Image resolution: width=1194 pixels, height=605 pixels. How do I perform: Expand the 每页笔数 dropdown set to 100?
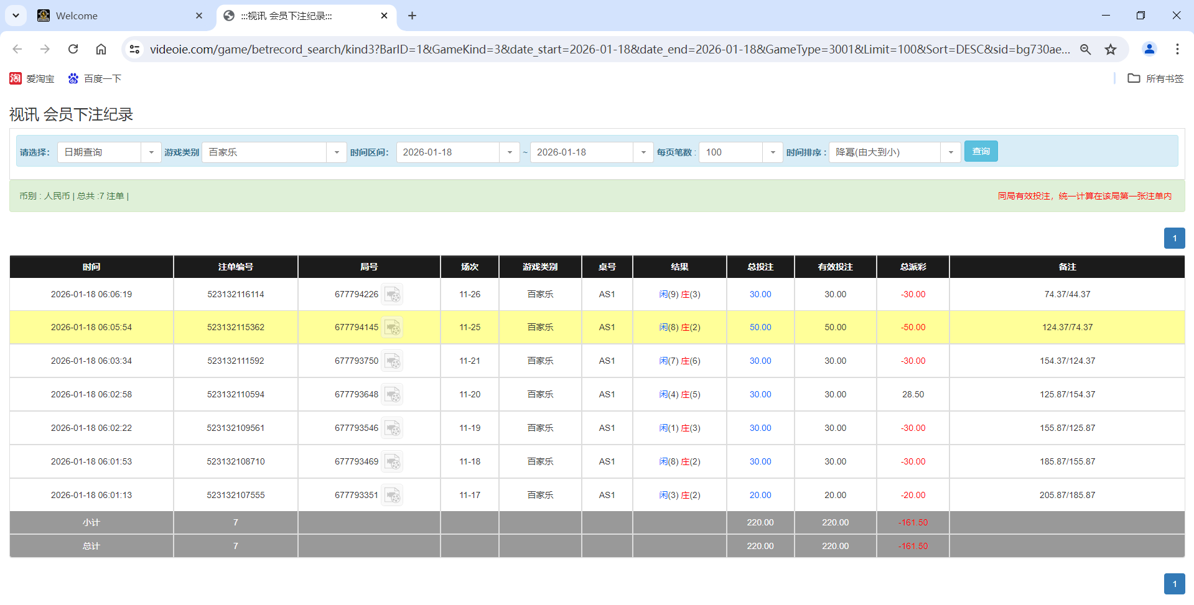pos(772,152)
